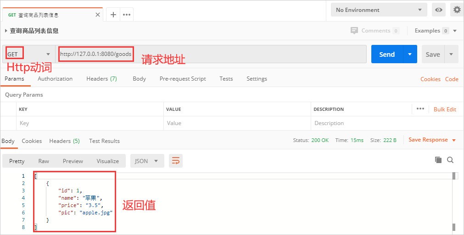Switch to the response Headers (5) tab
464x235 pixels.
[x=65, y=141]
